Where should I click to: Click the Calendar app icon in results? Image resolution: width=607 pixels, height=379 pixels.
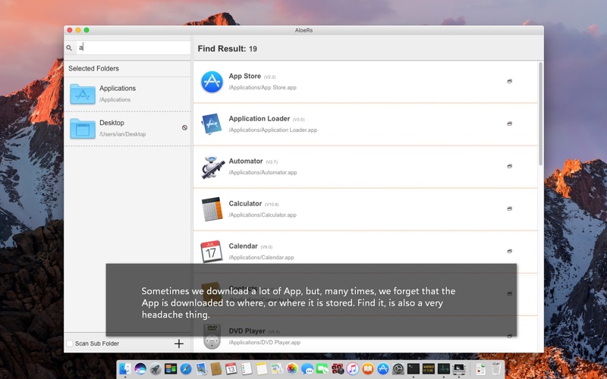[x=212, y=252]
